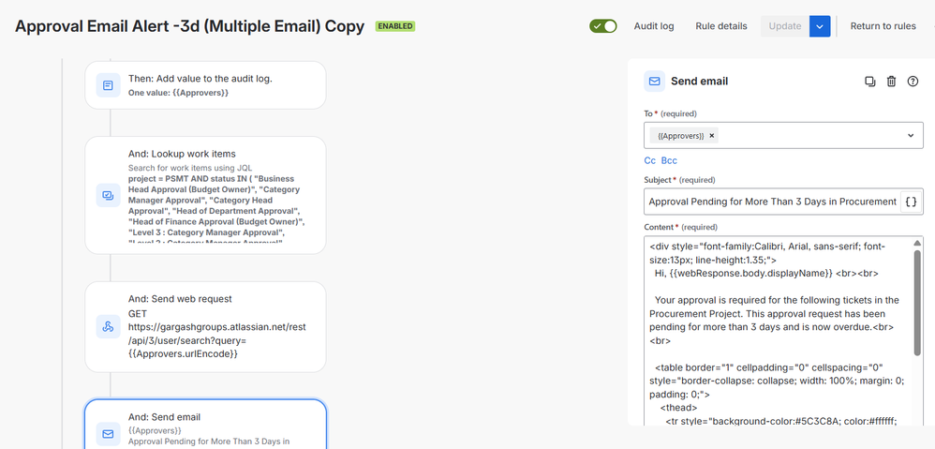This screenshot has height=449, width=935.
Task: Click the audit log step icon
Action: (x=108, y=86)
